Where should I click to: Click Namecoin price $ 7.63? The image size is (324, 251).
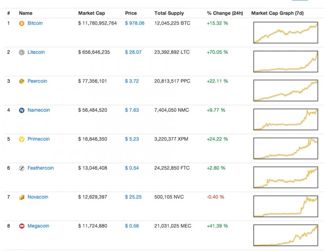pos(132,110)
